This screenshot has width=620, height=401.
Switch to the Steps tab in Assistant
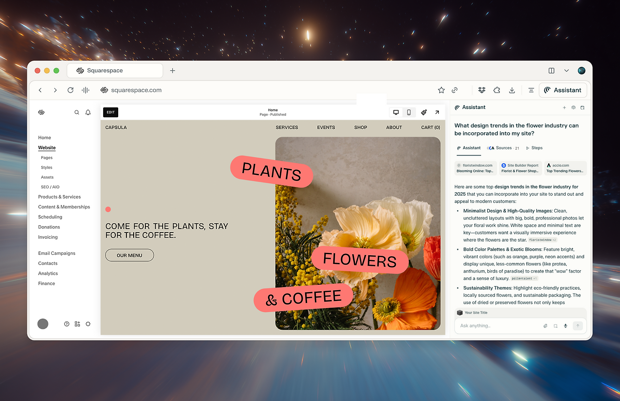coord(534,148)
